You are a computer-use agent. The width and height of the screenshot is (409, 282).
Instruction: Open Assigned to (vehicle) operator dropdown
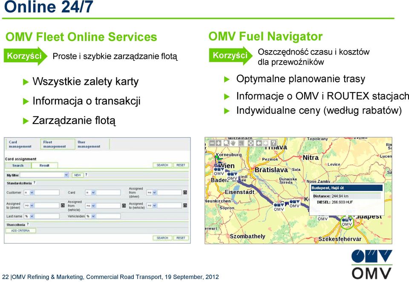pos(152,206)
